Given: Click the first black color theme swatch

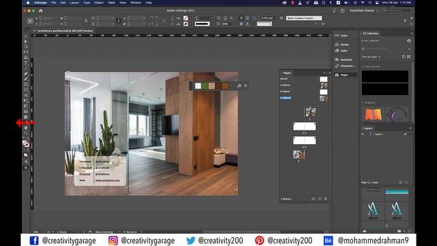Looking at the screenshot, I should 385,76.
